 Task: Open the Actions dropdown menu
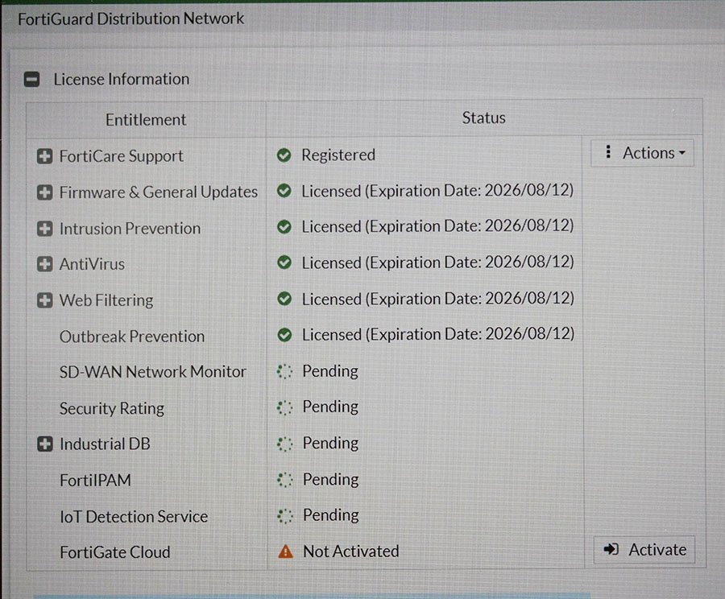click(x=642, y=153)
